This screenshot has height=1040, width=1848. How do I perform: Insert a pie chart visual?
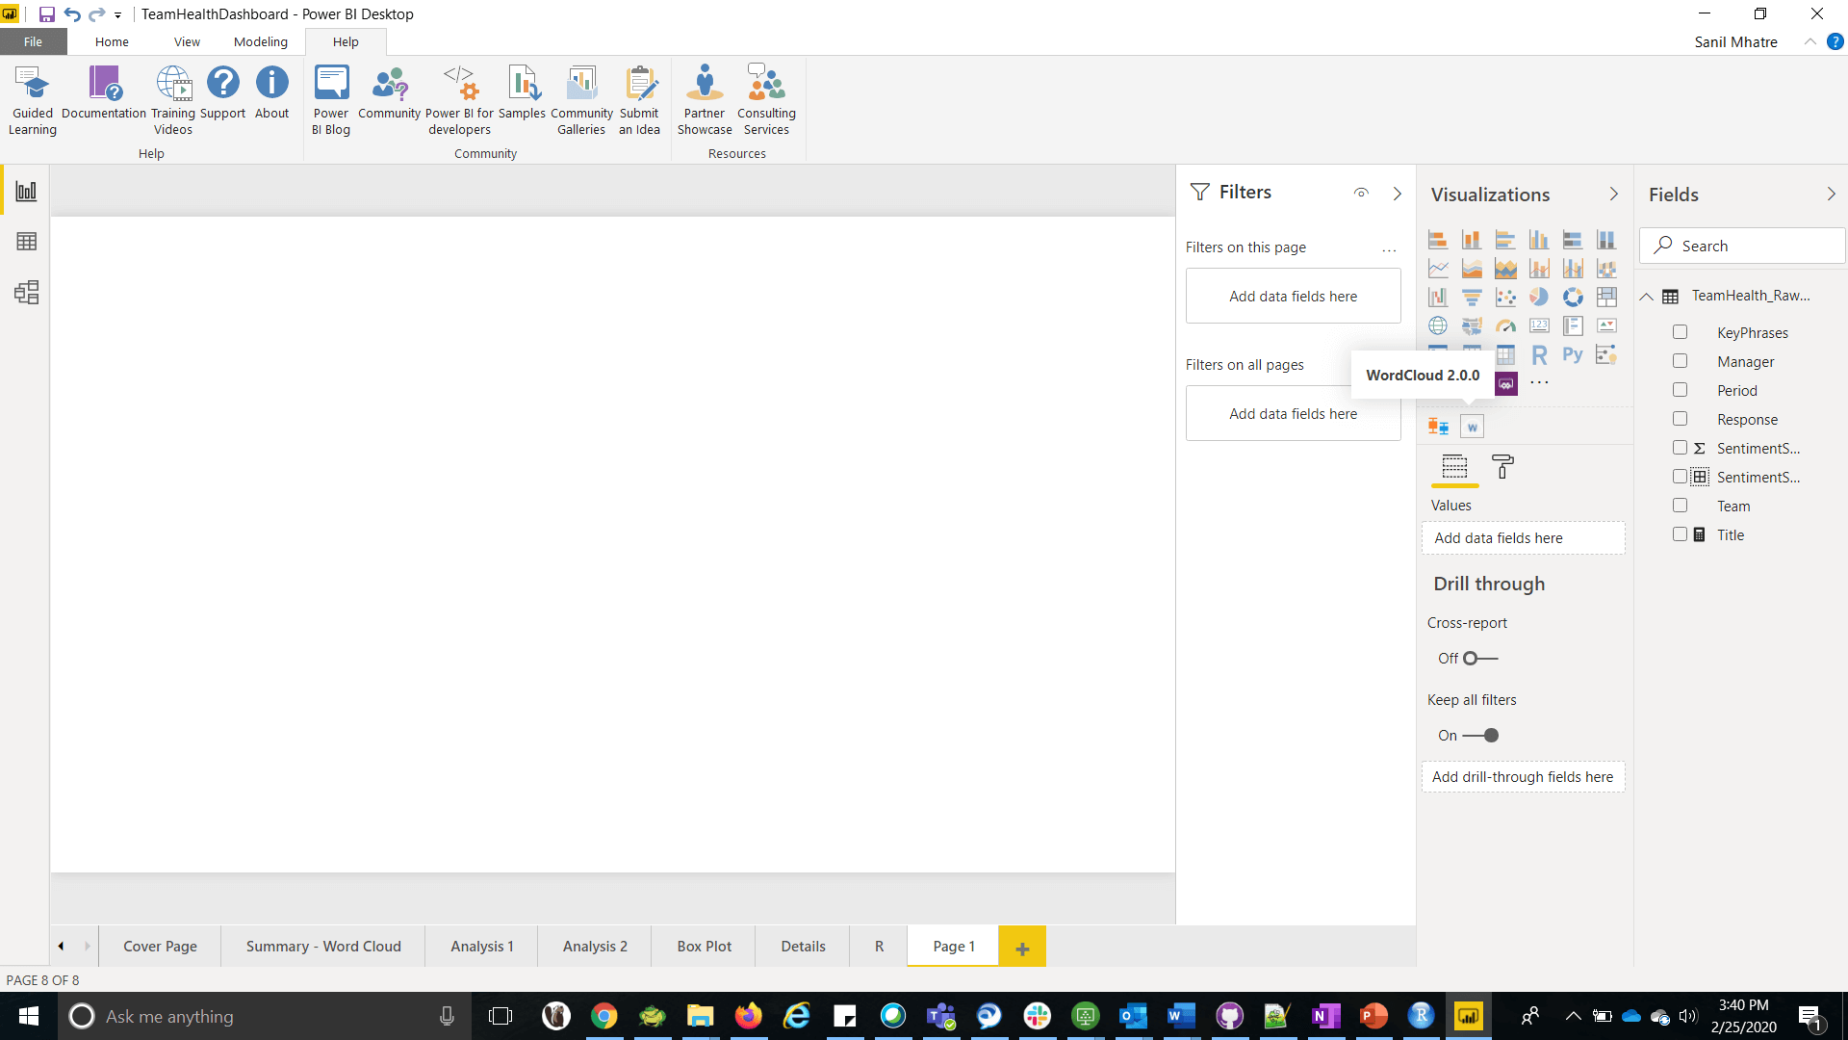(1539, 298)
